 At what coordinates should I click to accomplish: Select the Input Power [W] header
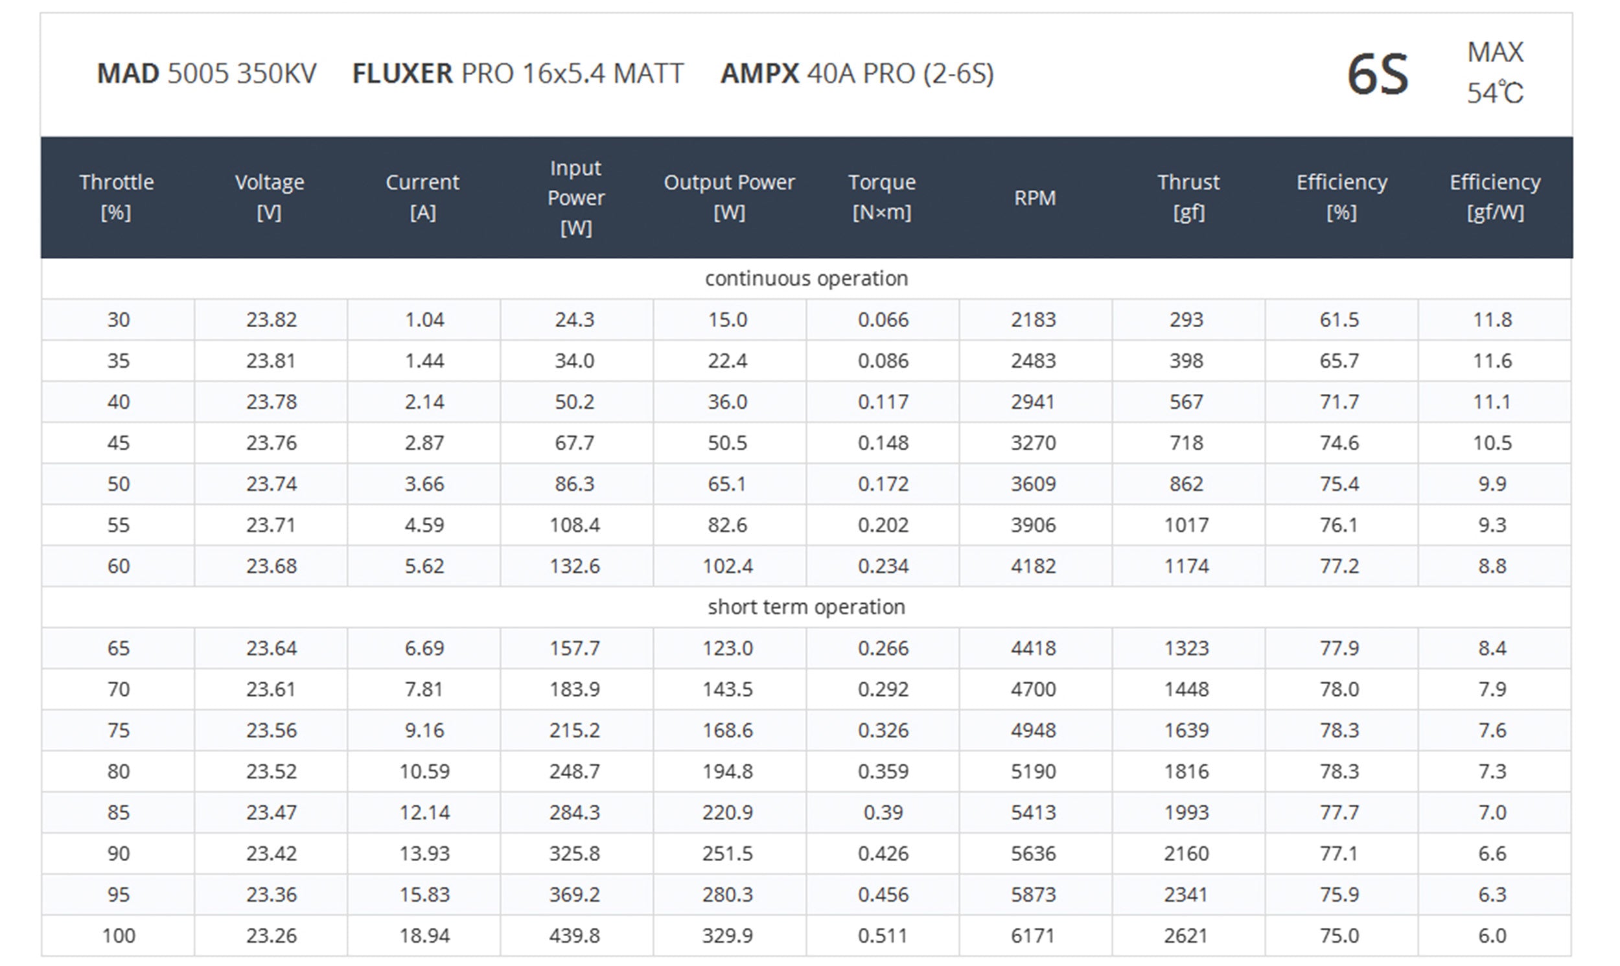coord(576,197)
